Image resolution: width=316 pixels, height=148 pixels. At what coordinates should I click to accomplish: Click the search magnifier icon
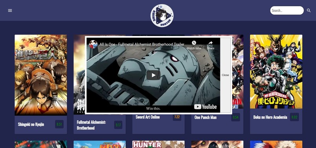[309, 11]
